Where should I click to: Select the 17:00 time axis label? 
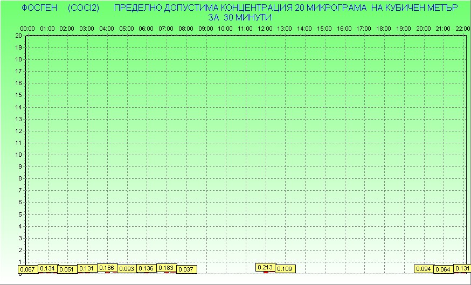[x=364, y=28]
